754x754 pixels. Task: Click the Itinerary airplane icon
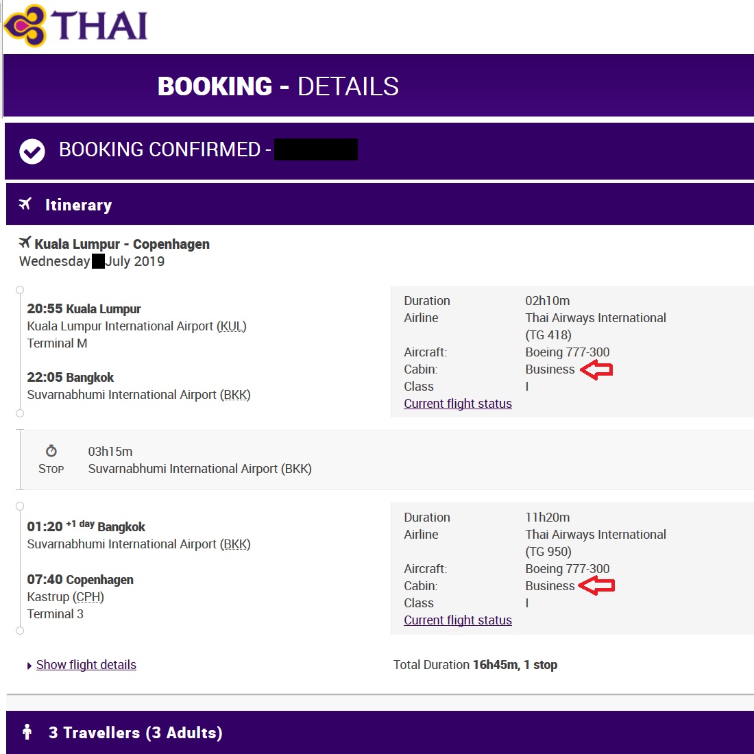tap(26, 204)
